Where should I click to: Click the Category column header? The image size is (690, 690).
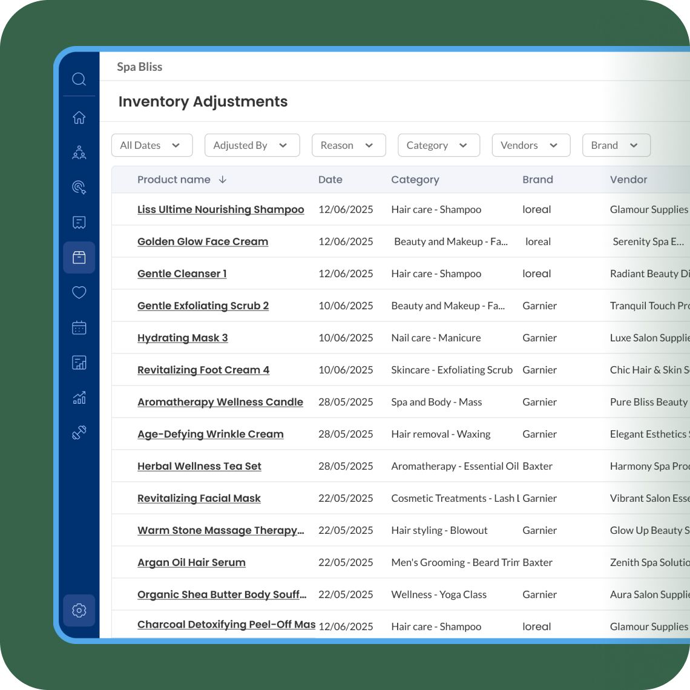coord(415,180)
